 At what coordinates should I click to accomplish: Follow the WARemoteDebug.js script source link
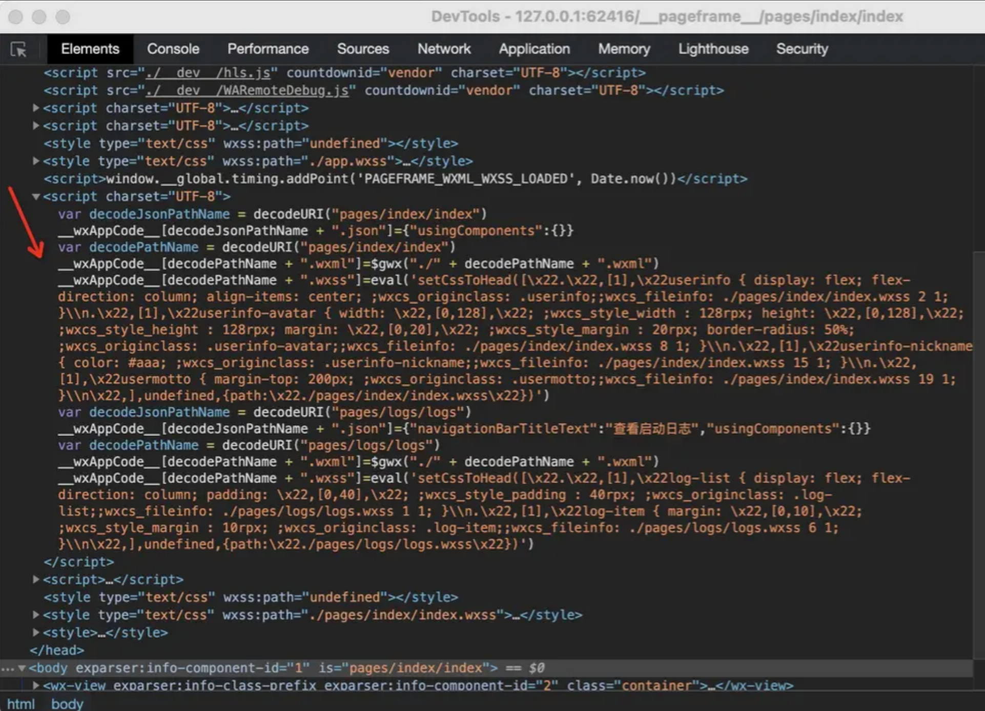point(247,91)
